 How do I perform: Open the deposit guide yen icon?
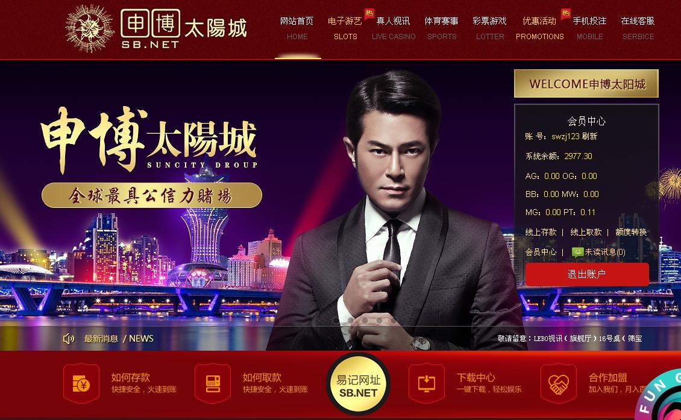[x=81, y=383]
